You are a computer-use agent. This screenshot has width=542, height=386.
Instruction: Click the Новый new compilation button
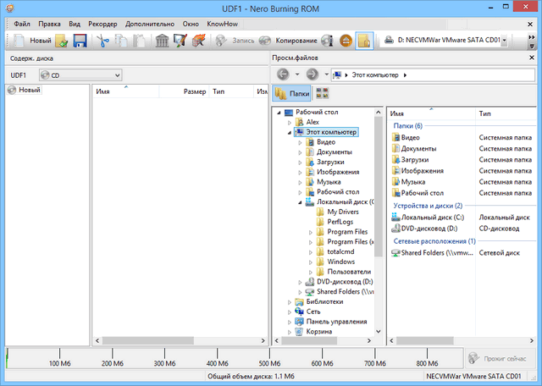tap(30, 41)
